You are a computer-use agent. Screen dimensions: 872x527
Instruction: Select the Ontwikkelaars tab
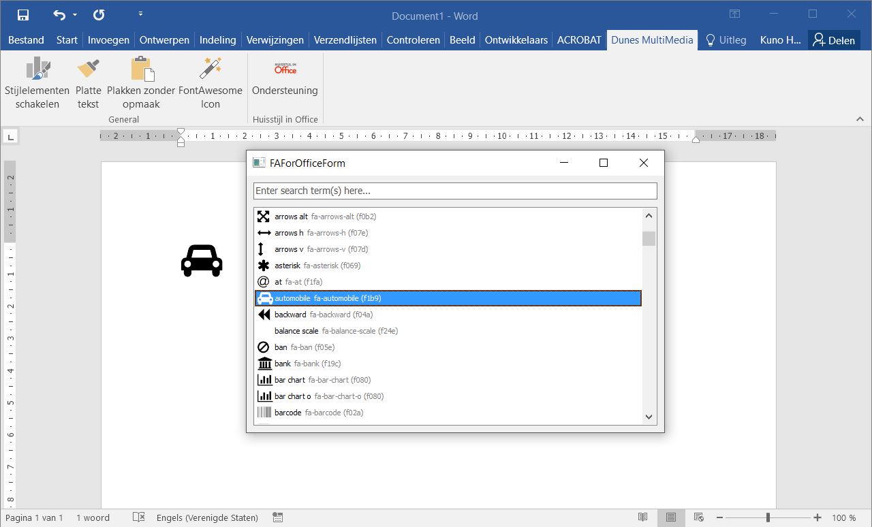coord(516,40)
